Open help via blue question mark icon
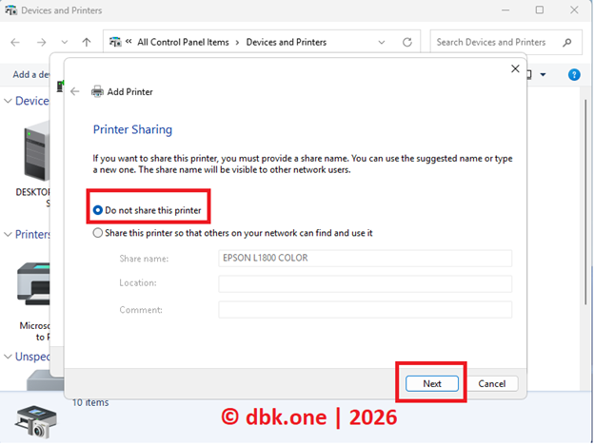 point(574,74)
